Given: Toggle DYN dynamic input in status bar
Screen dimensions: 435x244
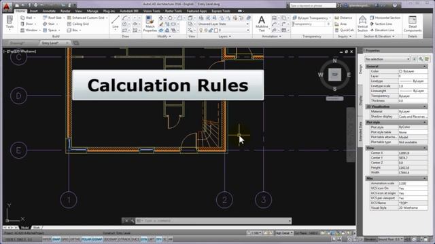Looking at the screenshot, I should (x=144, y=239).
